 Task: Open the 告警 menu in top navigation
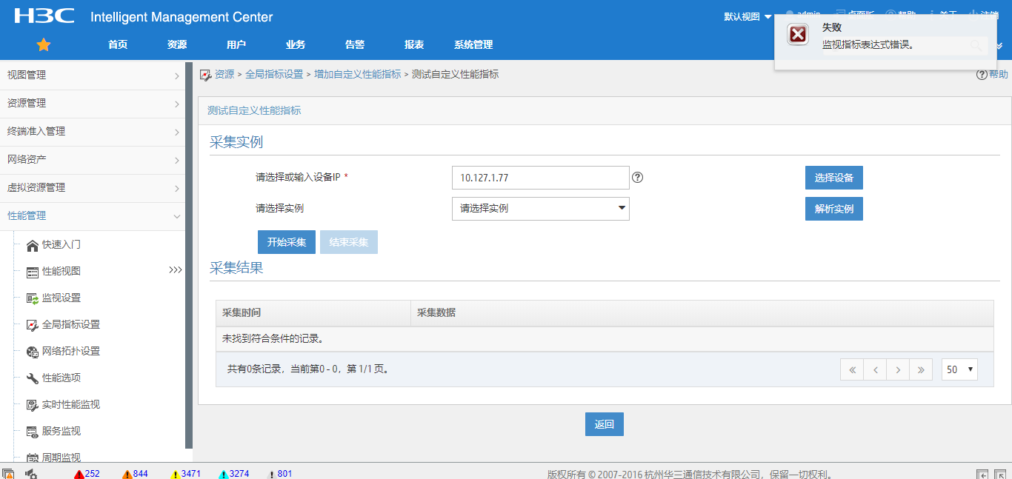[355, 45]
